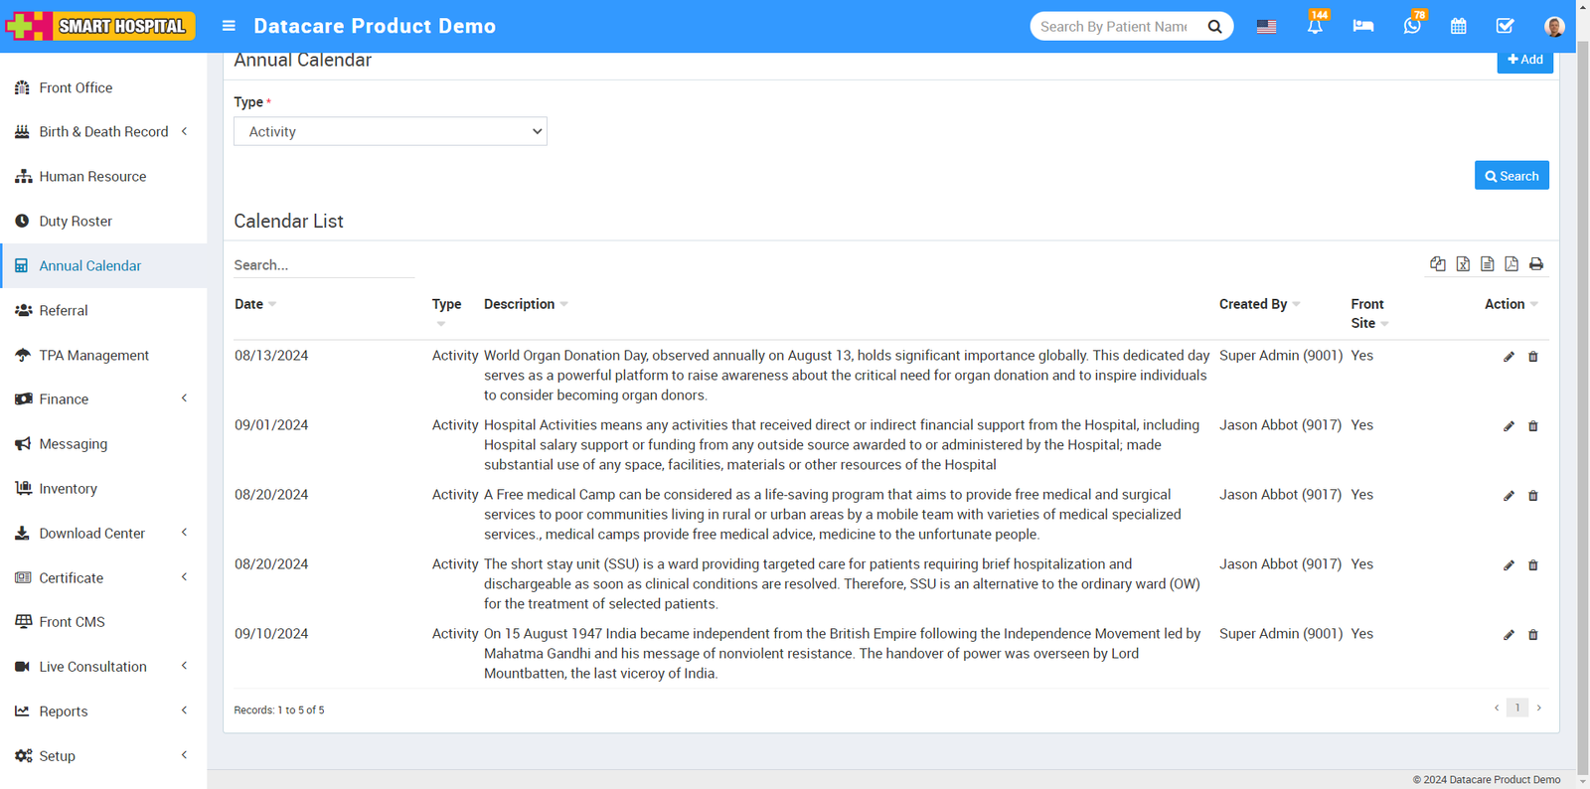Click the blue Search button
This screenshot has width=1590, height=789.
click(1510, 176)
